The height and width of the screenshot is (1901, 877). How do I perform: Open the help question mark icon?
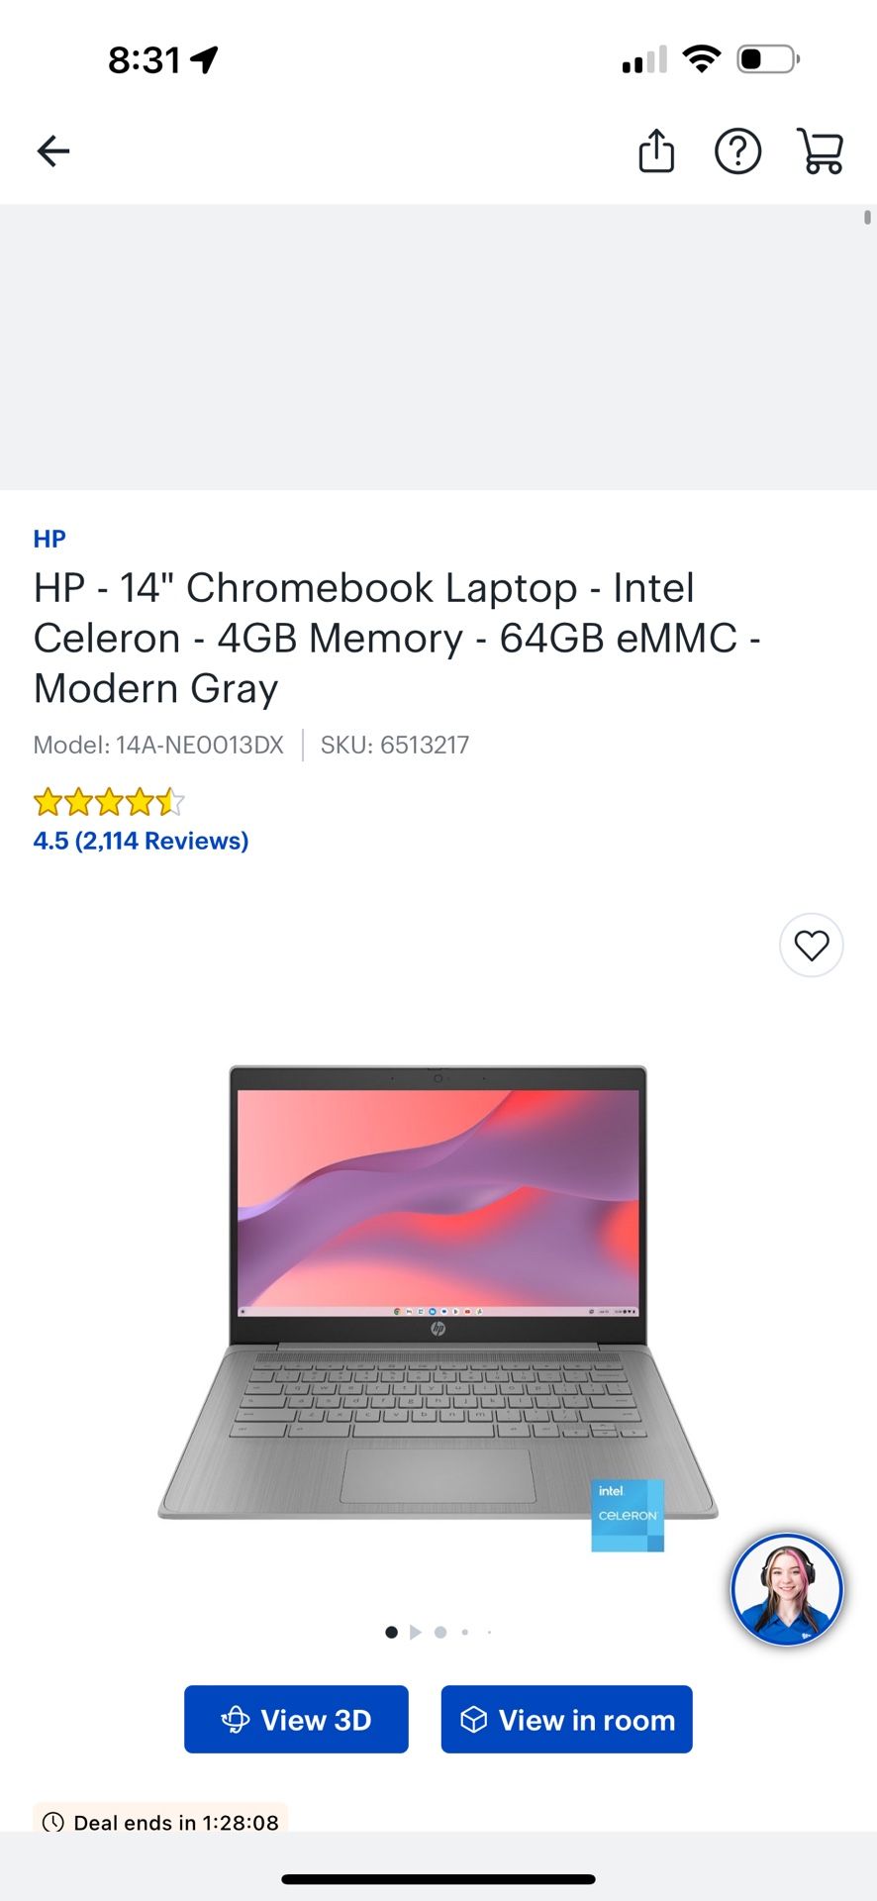738,151
